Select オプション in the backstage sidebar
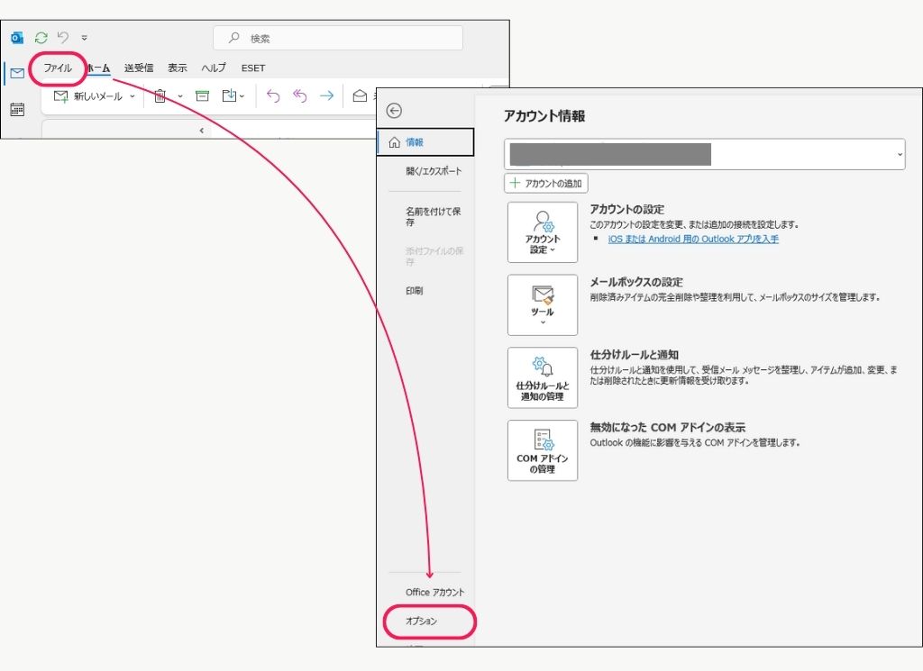Screen dimensions: 923x671 [x=422, y=621]
